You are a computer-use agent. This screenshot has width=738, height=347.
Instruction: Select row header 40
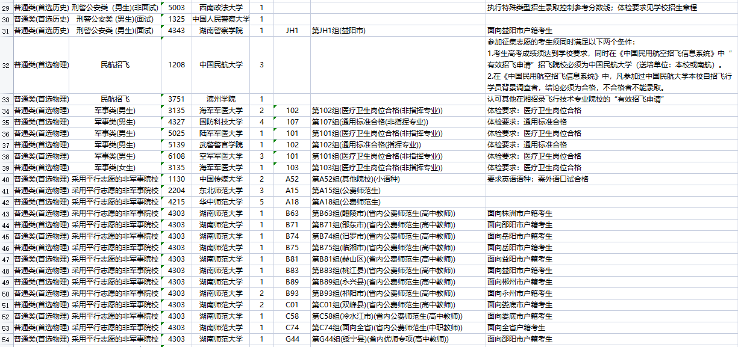pos(6,179)
